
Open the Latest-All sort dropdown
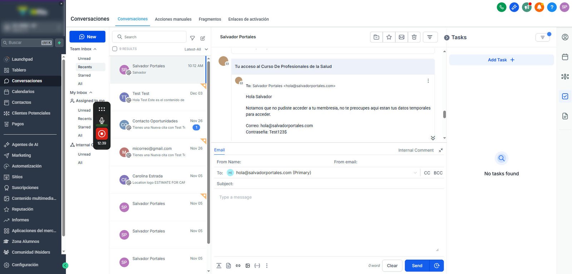point(196,49)
